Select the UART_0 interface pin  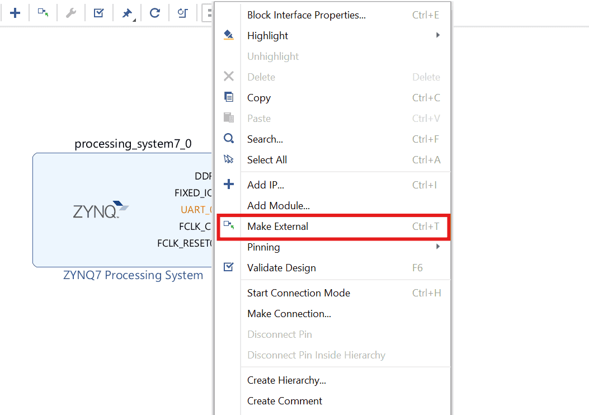196,210
